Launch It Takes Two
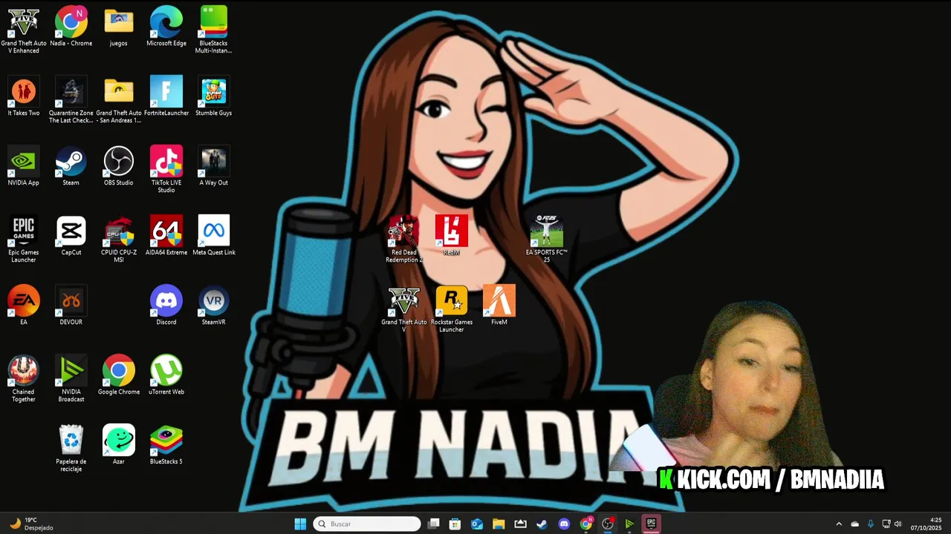951x534 pixels. [x=24, y=97]
